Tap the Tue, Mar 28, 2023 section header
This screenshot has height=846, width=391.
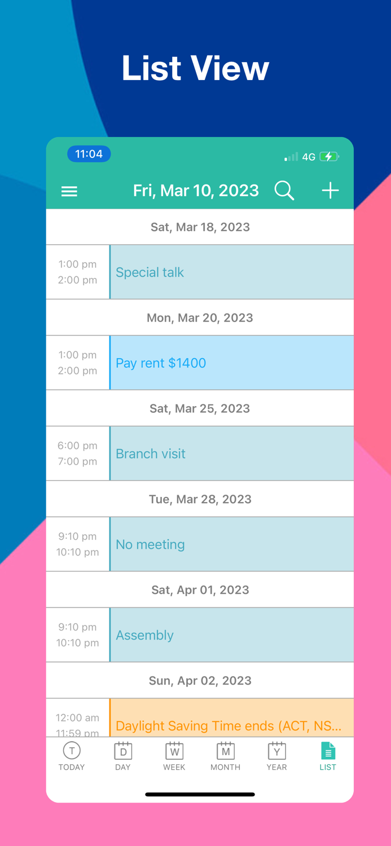200,499
